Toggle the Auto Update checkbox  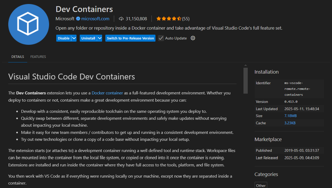[x=161, y=38]
